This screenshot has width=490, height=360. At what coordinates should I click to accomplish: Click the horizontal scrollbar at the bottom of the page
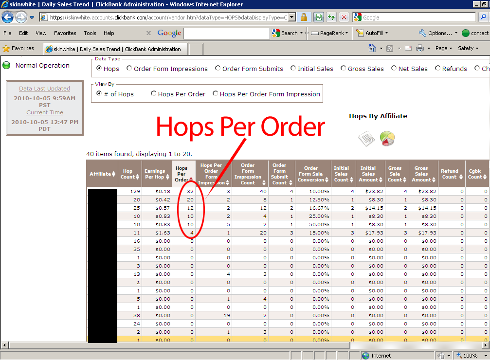(x=180, y=345)
